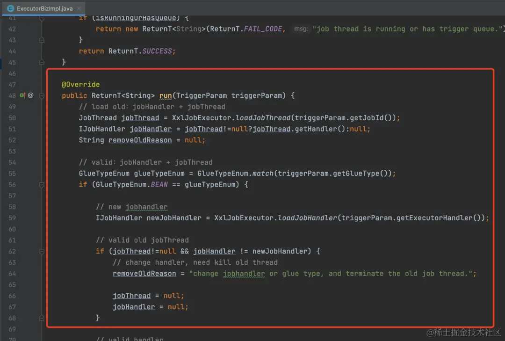Click the BEAN enum constant on line 56
Viewport: 505px width, 341px height.
tap(159, 185)
